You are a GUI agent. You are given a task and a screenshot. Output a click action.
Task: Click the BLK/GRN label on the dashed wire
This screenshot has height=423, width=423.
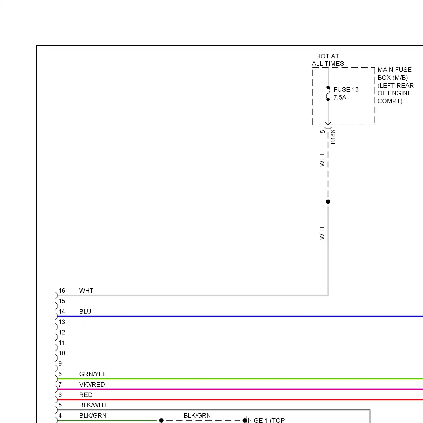click(197, 415)
